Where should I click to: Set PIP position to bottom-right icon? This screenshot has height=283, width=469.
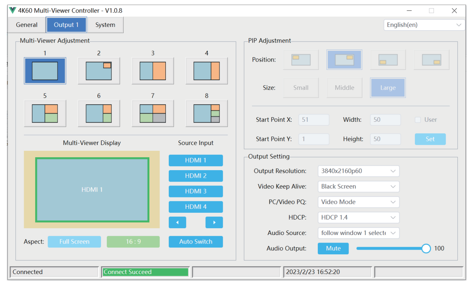pos(431,59)
